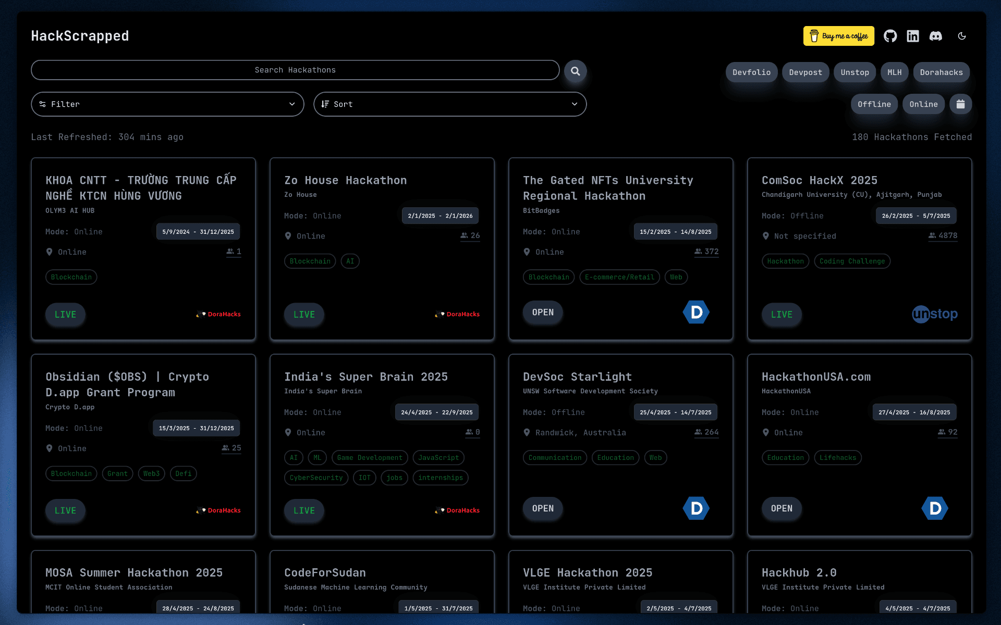1001x625 pixels.
Task: Click LIVE button on KHOA CNTT card
Action: coord(65,315)
